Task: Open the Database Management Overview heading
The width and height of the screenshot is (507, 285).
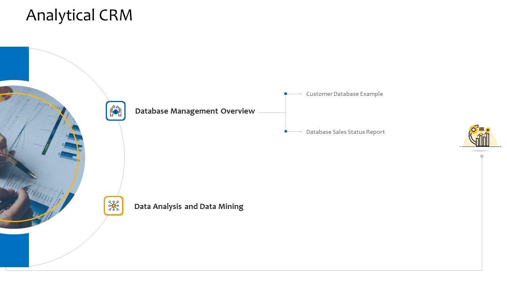Action: tap(195, 111)
